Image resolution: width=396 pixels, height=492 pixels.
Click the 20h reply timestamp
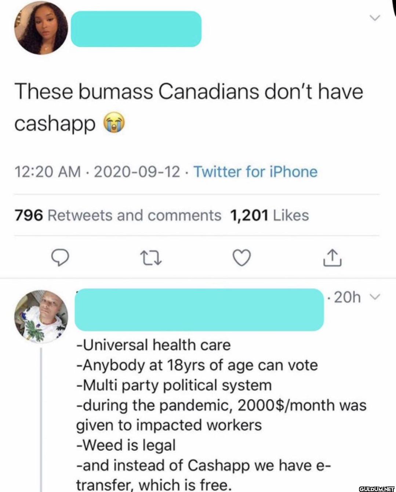click(x=346, y=297)
